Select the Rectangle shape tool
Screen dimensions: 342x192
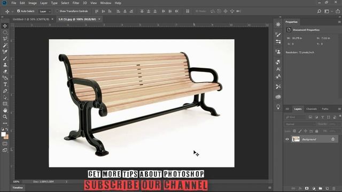[x=5, y=104]
